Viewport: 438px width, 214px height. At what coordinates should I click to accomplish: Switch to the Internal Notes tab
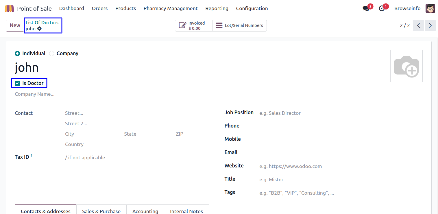pyautogui.click(x=186, y=211)
